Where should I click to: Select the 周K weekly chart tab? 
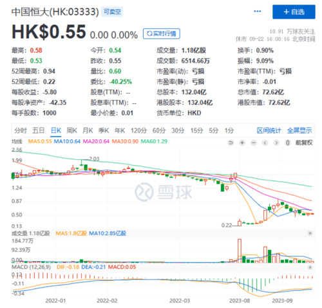point(71,130)
